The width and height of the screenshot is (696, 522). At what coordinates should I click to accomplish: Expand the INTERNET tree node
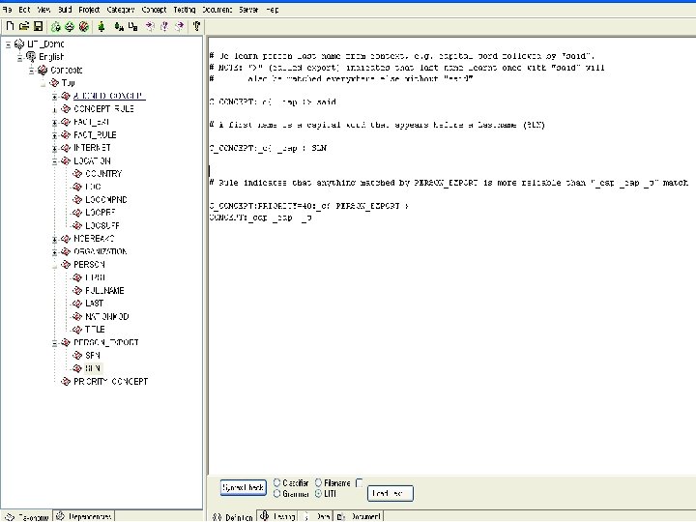(x=54, y=148)
